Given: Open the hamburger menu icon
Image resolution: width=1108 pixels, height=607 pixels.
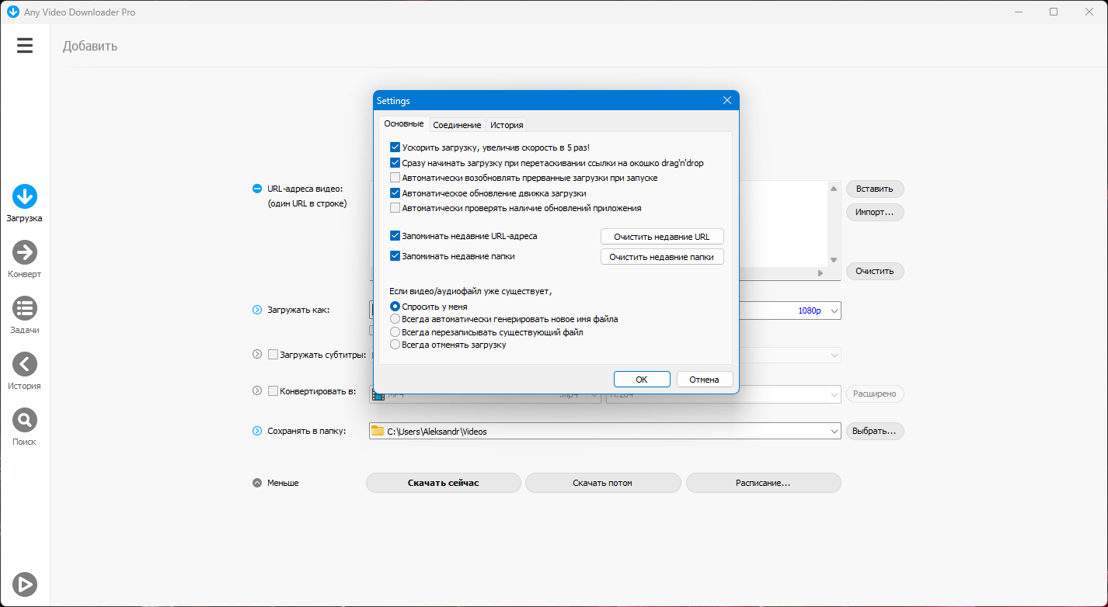Looking at the screenshot, I should [25, 46].
